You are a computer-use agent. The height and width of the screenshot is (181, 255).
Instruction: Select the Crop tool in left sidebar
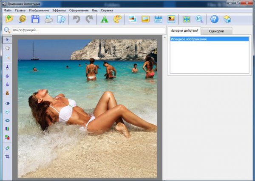(7, 156)
